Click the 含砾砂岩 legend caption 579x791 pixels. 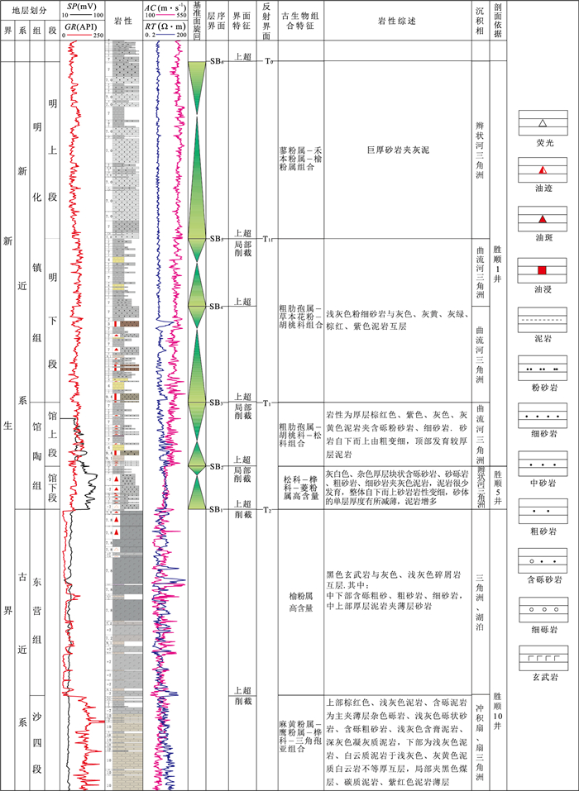545,580
